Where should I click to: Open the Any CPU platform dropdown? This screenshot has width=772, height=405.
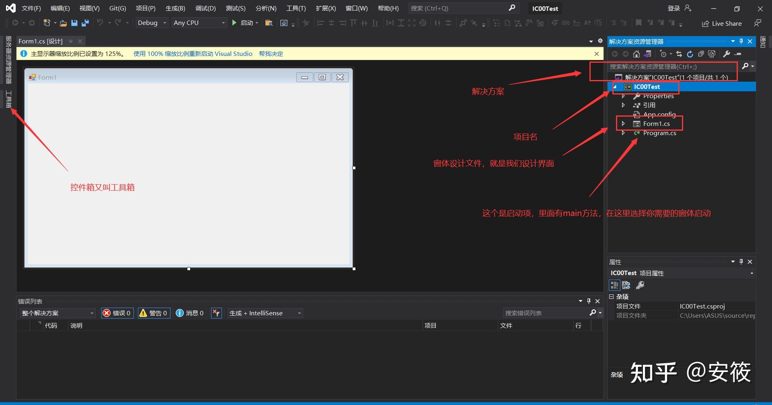click(x=199, y=23)
